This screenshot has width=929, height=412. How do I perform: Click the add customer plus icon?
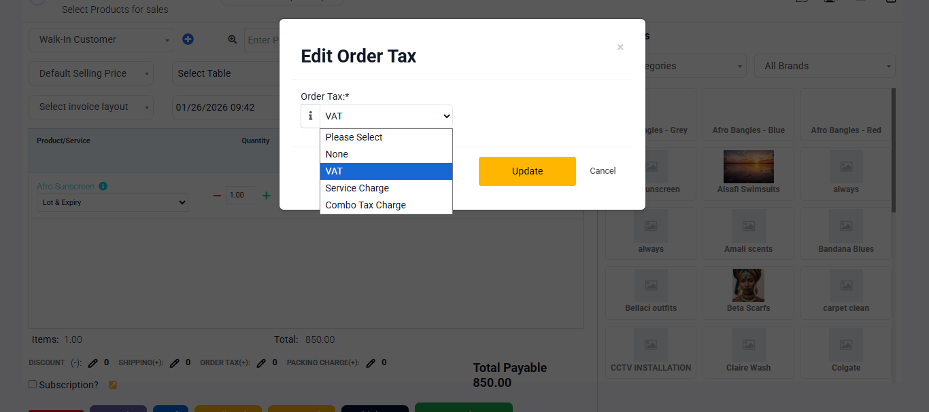tap(188, 39)
